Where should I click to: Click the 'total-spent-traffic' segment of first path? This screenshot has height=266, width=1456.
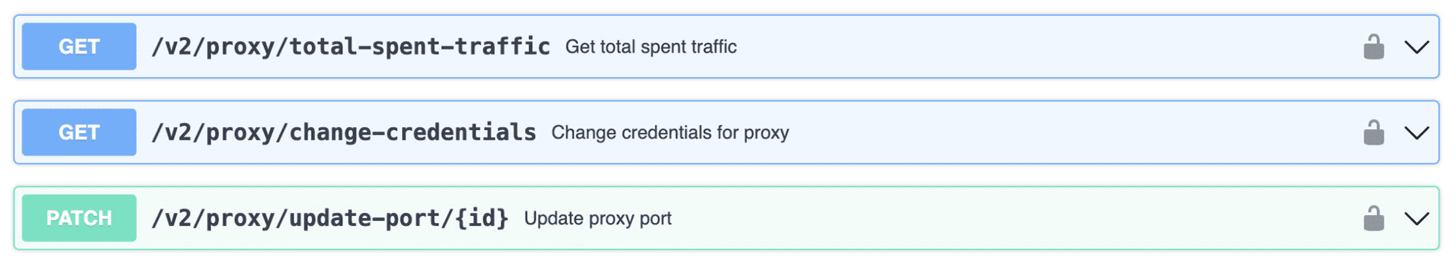pos(420,47)
